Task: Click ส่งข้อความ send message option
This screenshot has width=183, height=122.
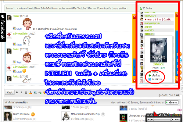Action: point(157,79)
